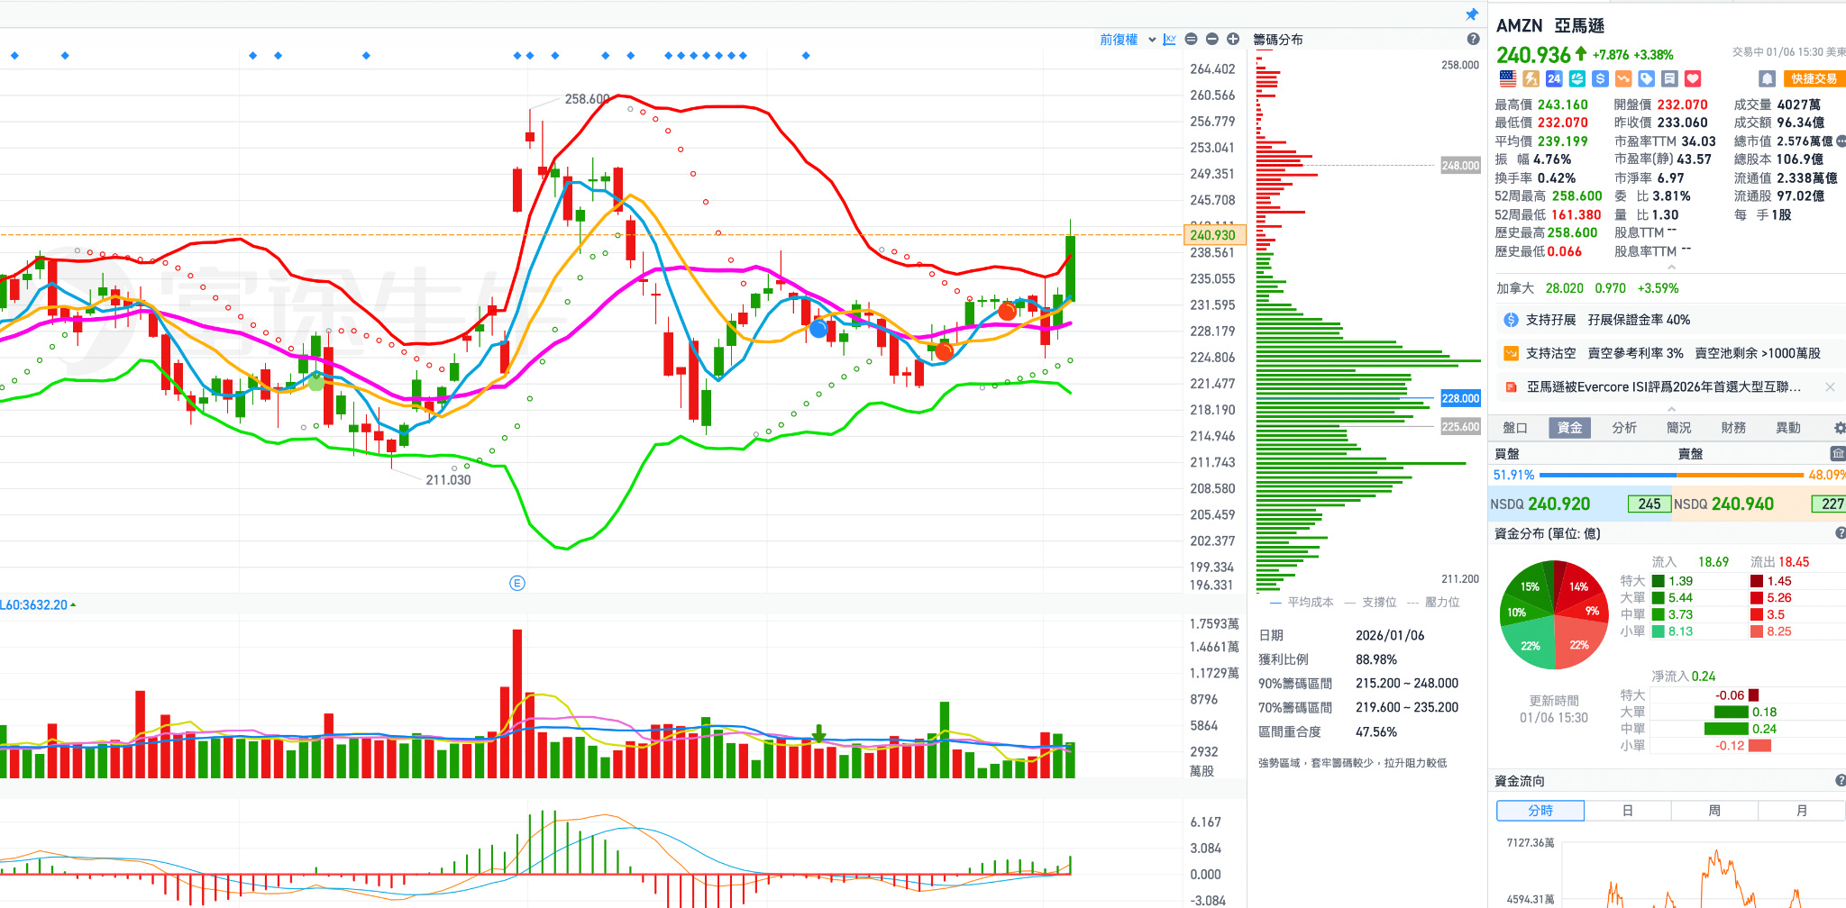Open the Evercore ISI news headline
Screen dimensions: 1846x908
click(x=1664, y=387)
